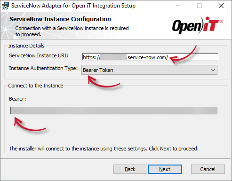Screen dimensions: 232x181
Task: Click the 'ServiceNow Instance Configuration' heading
Action: 60,19
